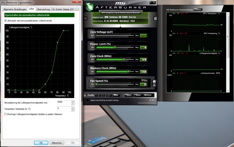Image resolution: width=234 pixels, height=147 pixels.
Task: Select profile slot 1
Action: (x=97, y=96)
